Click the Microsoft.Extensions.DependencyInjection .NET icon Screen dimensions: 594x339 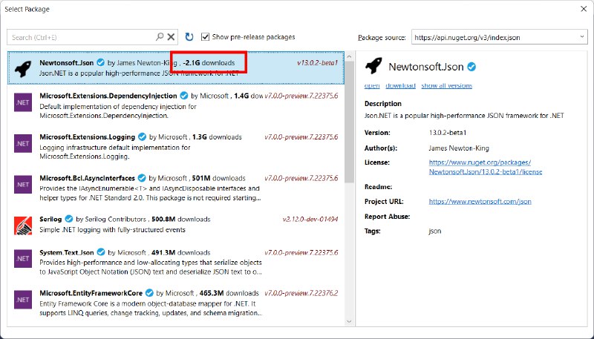23,102
